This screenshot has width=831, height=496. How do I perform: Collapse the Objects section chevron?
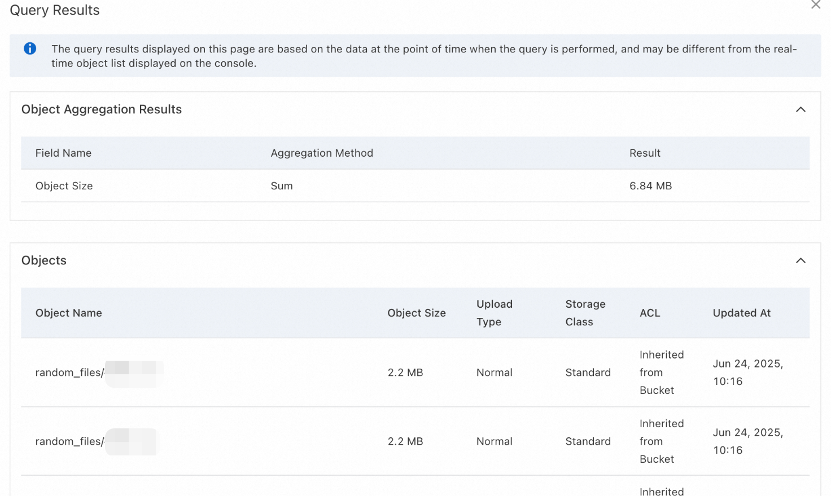(800, 260)
